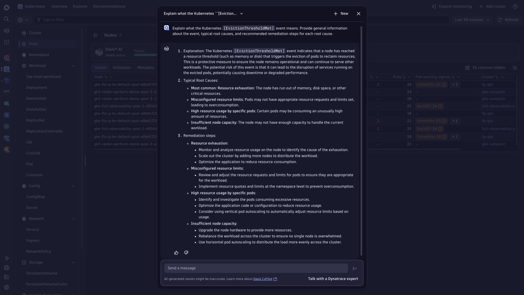Select Cluster in the sidebar
The image size is (524, 295).
coord(35,33)
